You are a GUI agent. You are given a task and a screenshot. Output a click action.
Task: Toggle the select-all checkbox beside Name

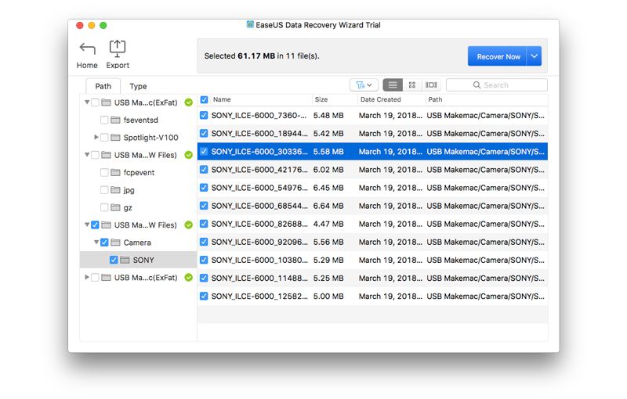(x=204, y=100)
